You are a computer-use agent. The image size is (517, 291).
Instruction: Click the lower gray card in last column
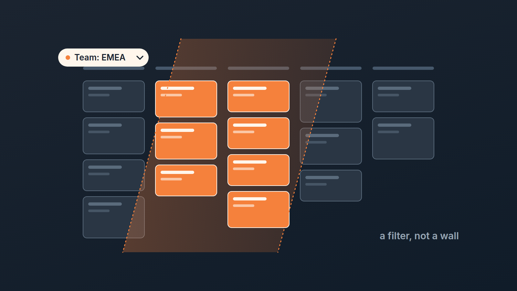(x=403, y=138)
